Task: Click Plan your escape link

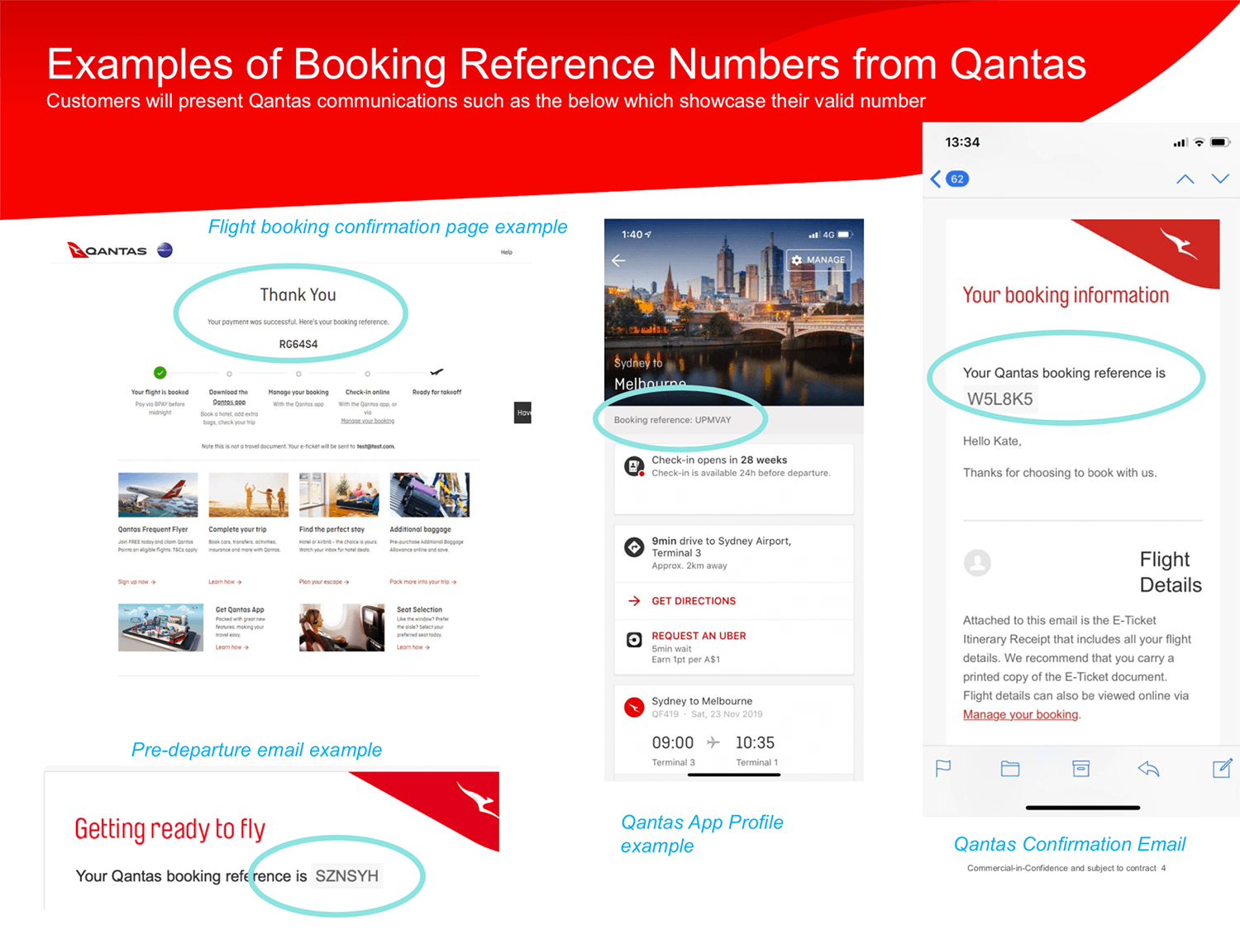Action: click(x=324, y=582)
